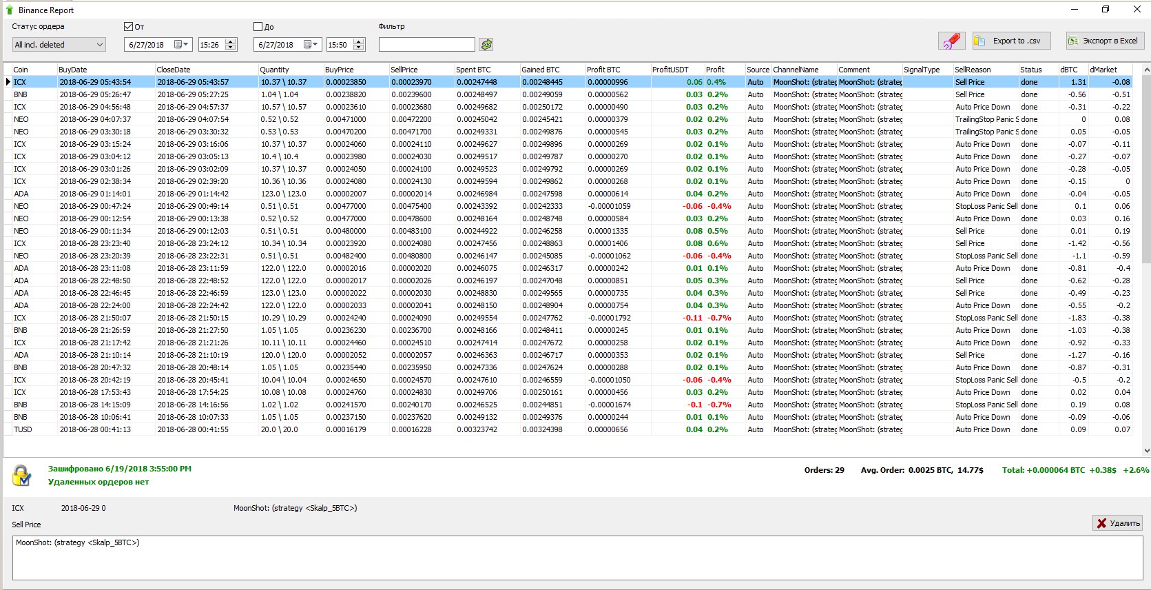Screen dimensions: 1151x590
Task: Click the Export to .csv button
Action: click(x=1011, y=41)
